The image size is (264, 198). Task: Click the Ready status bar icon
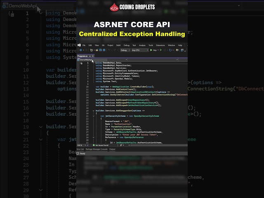coord(78,153)
